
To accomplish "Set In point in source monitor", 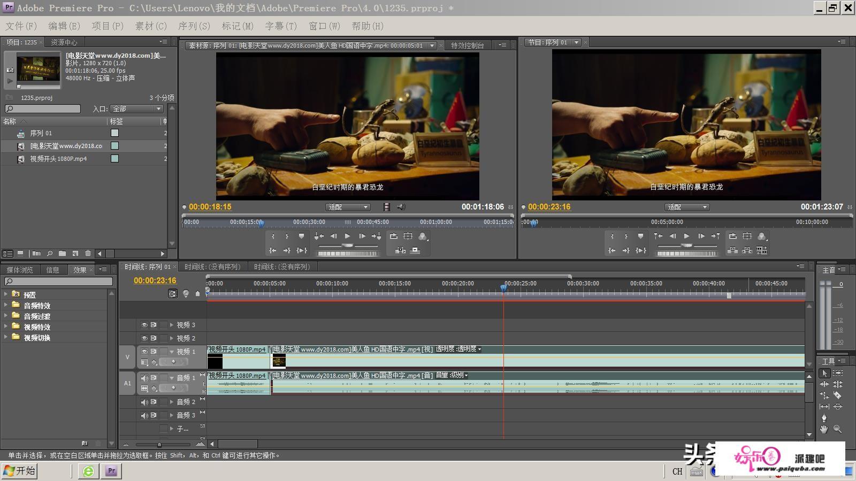I will coord(273,236).
